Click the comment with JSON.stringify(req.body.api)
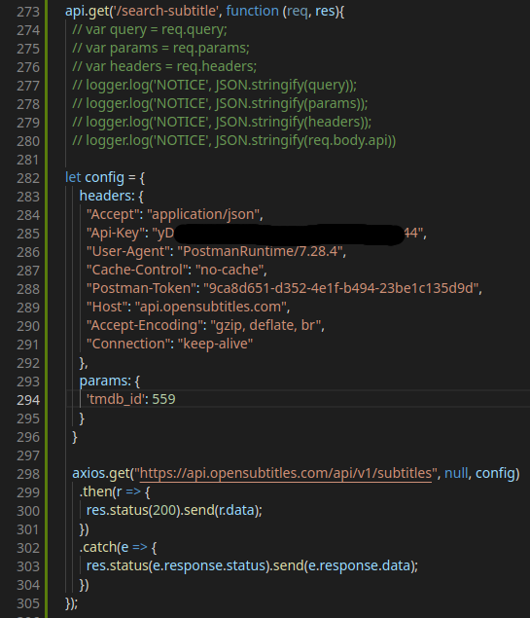This screenshot has height=618, width=530. click(234, 141)
